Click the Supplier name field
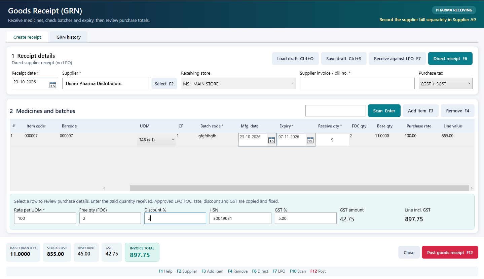 [106, 84]
